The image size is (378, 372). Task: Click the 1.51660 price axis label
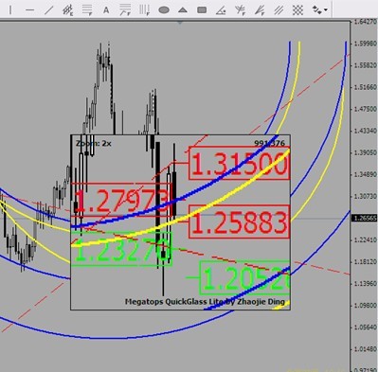click(366, 87)
